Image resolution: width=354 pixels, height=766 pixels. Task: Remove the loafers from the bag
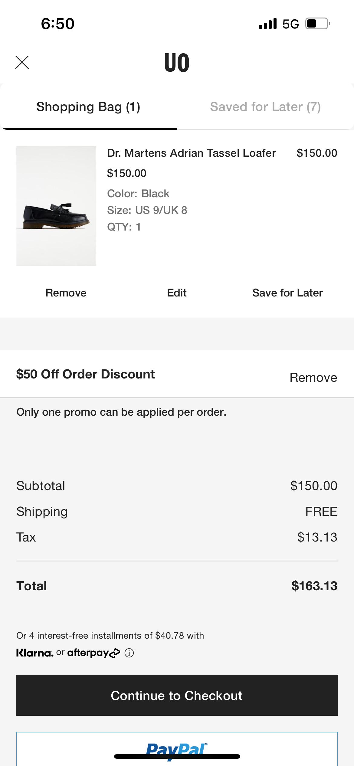pyautogui.click(x=66, y=292)
